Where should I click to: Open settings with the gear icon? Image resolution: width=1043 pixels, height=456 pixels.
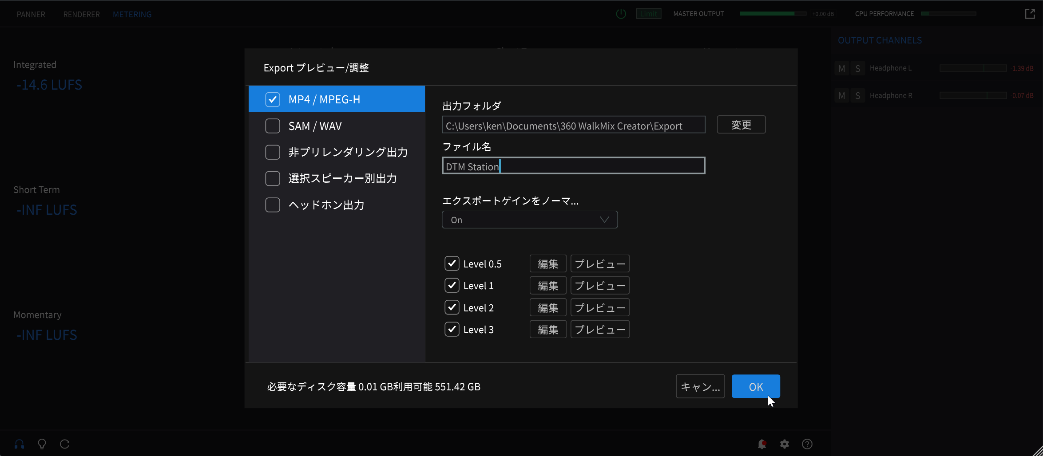click(x=785, y=444)
